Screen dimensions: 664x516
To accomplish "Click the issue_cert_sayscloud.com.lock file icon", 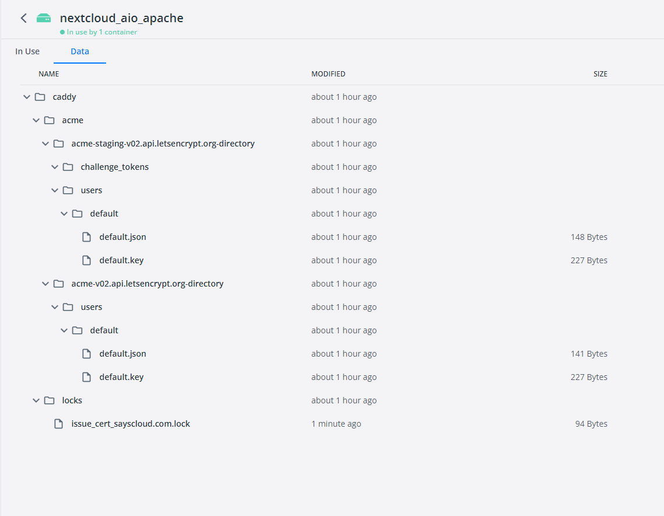I will 58,423.
